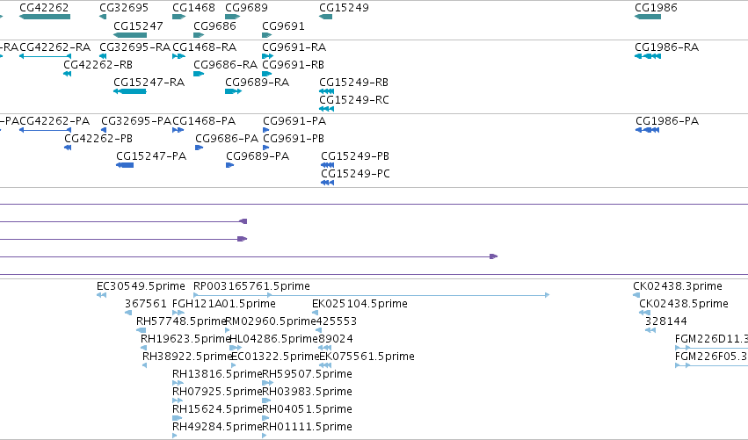Click the CG1468-PA protein label
The image size is (748, 440).
(204, 121)
